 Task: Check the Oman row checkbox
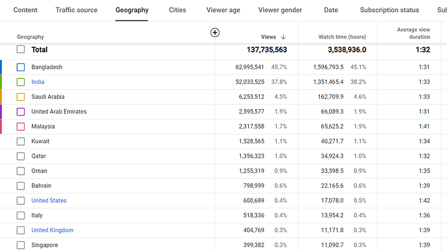point(21,171)
